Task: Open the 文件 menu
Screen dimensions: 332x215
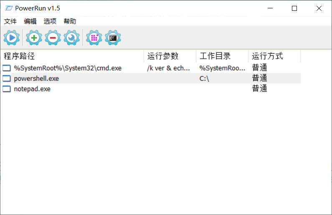Action: [10, 21]
